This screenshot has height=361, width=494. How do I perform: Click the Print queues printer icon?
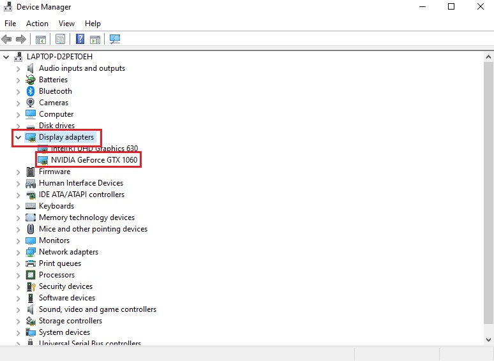pos(31,263)
